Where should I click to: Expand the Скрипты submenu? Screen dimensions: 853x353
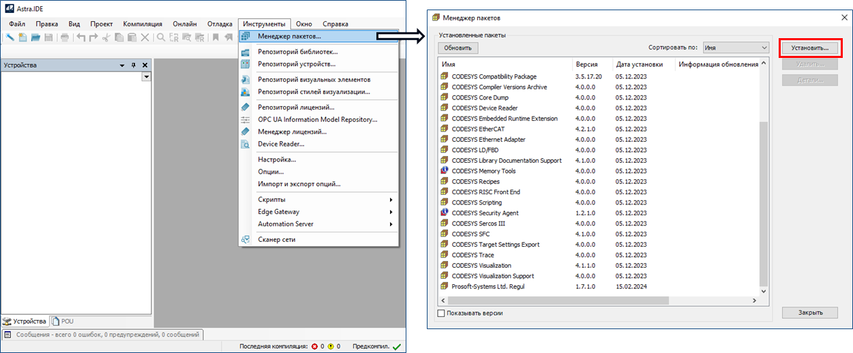click(391, 200)
